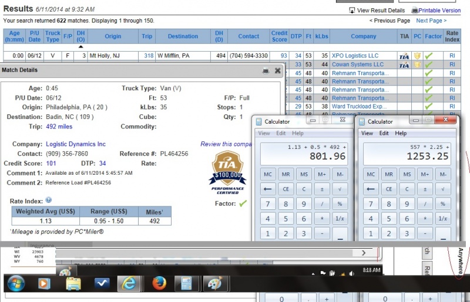Click plus-minus key in right Calculator
The width and height of the screenshot is (470, 302).
click(x=425, y=189)
